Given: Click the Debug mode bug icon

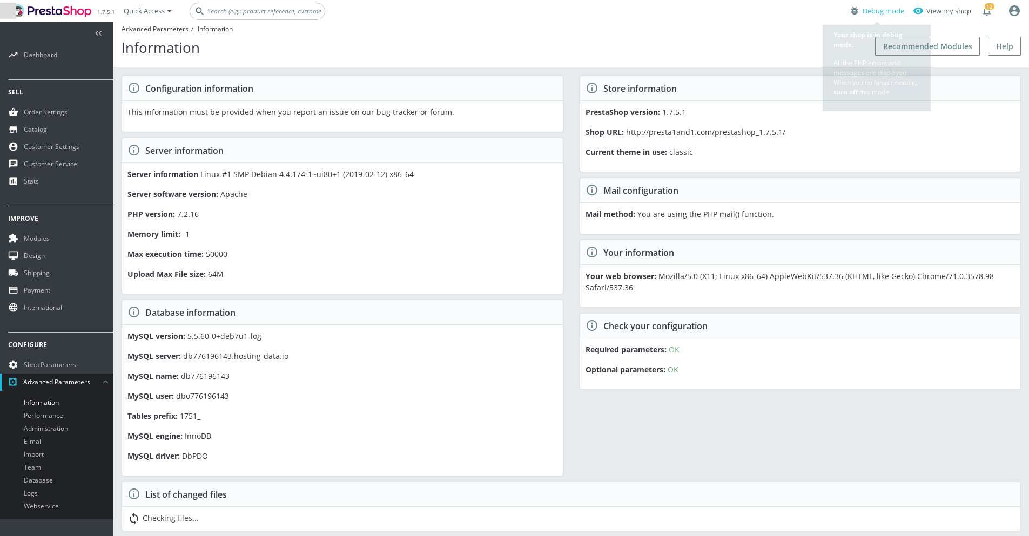Looking at the screenshot, I should (x=854, y=11).
